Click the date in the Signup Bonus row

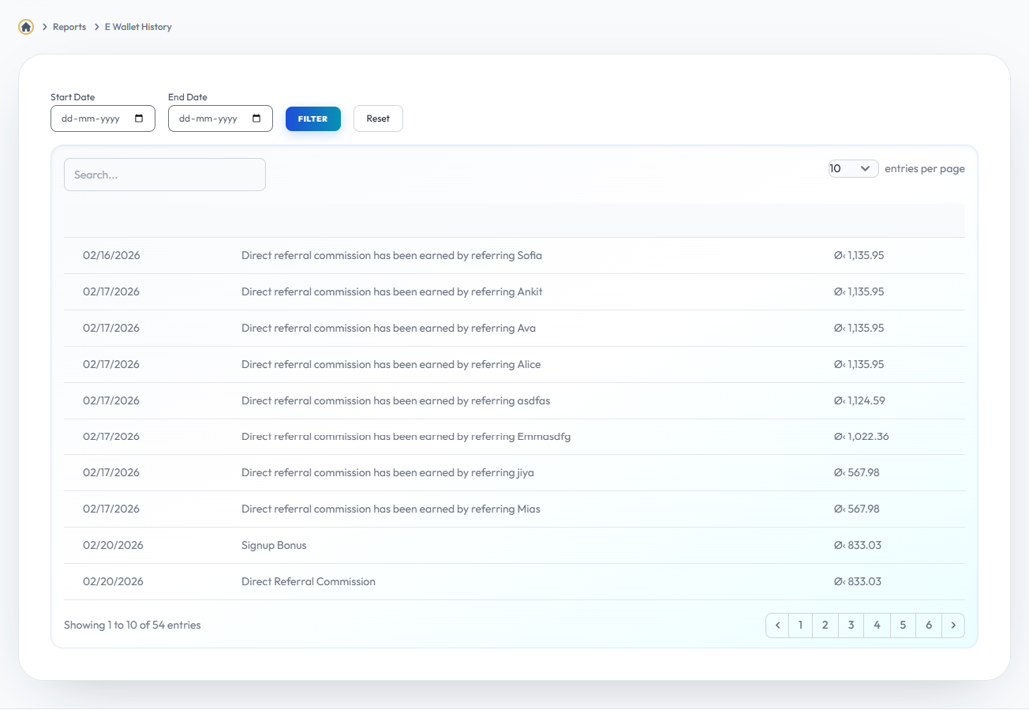[x=113, y=546]
